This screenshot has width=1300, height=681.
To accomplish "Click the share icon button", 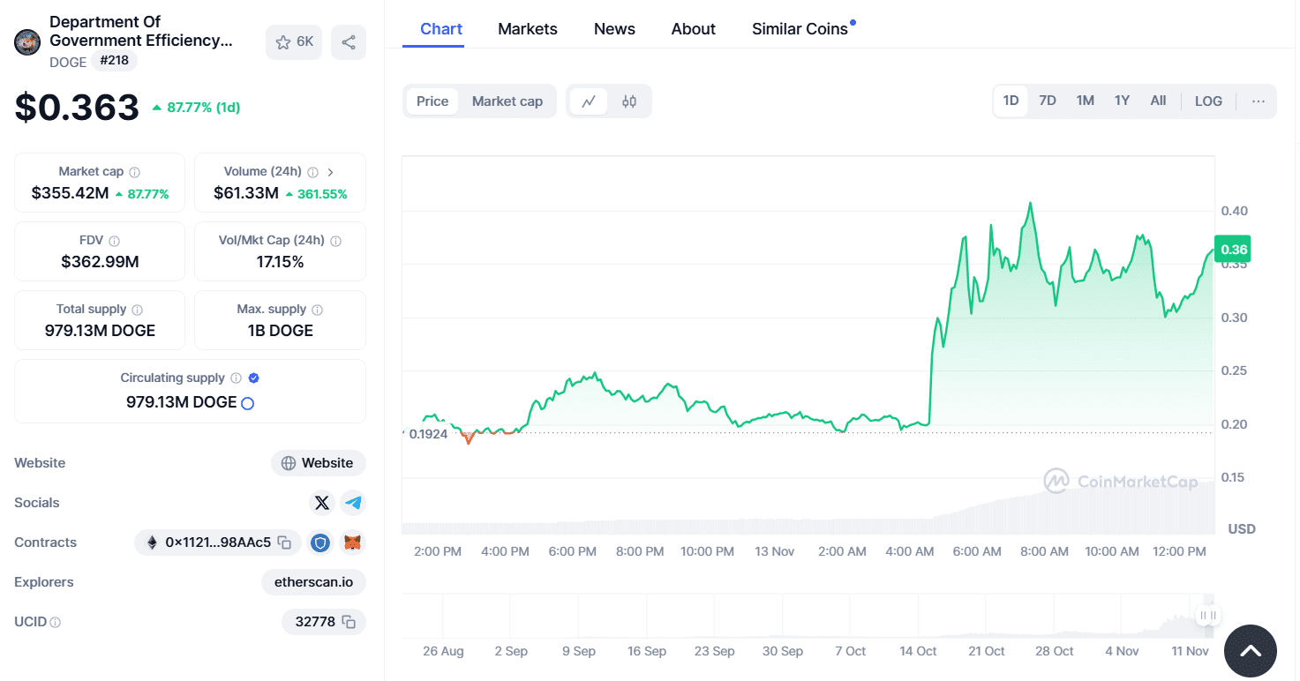I will pyautogui.click(x=349, y=42).
